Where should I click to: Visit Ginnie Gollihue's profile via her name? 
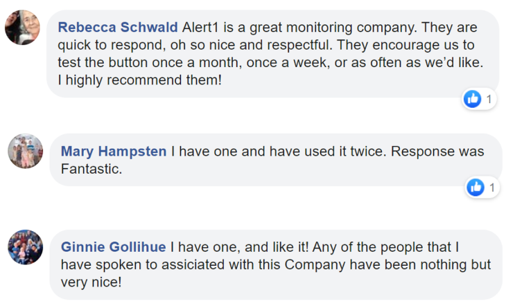coord(113,247)
